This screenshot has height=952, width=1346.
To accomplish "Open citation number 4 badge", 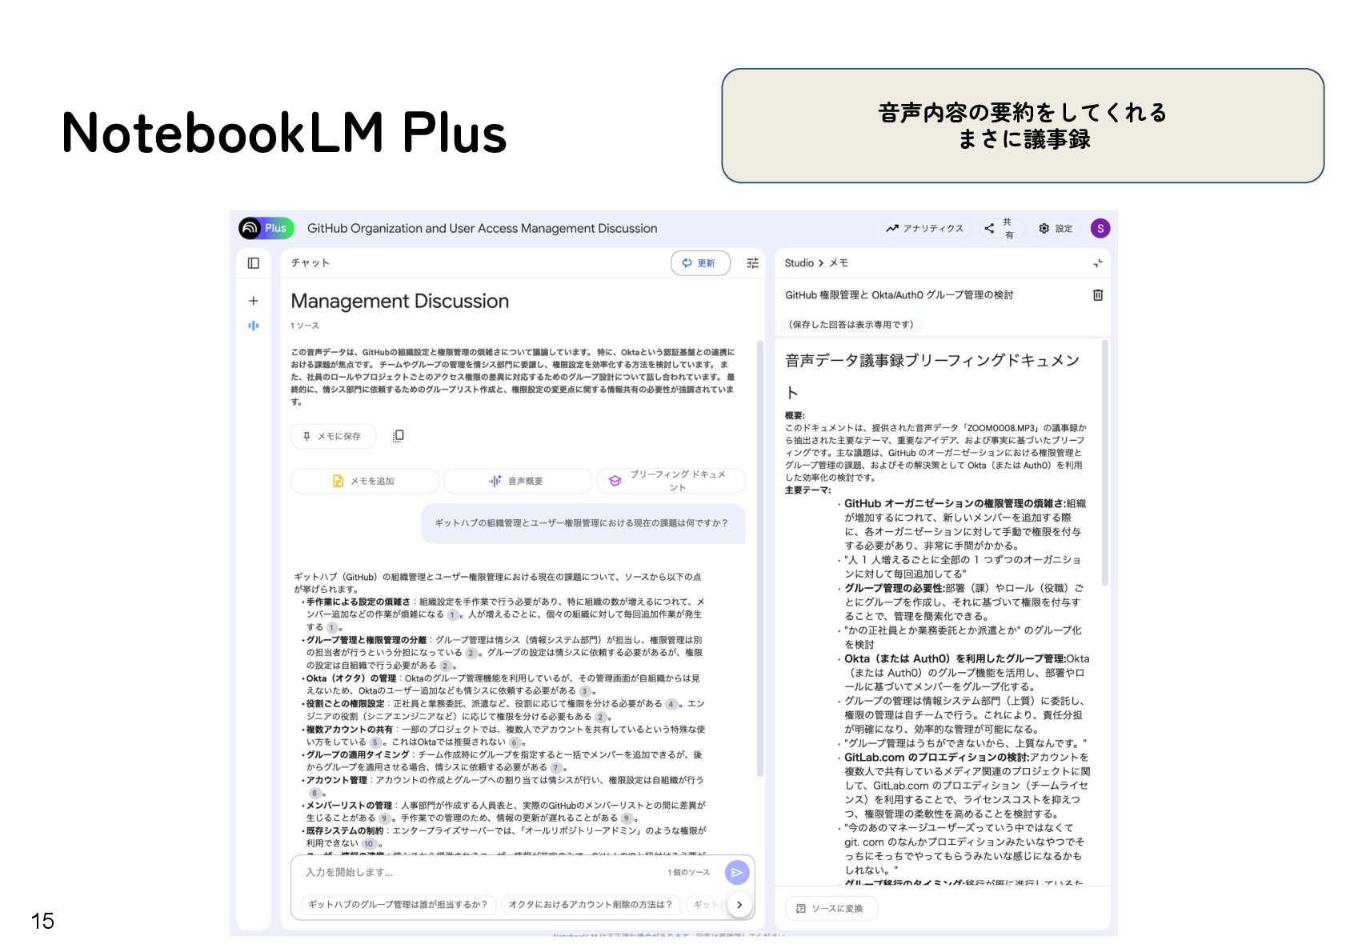I will 671,704.
